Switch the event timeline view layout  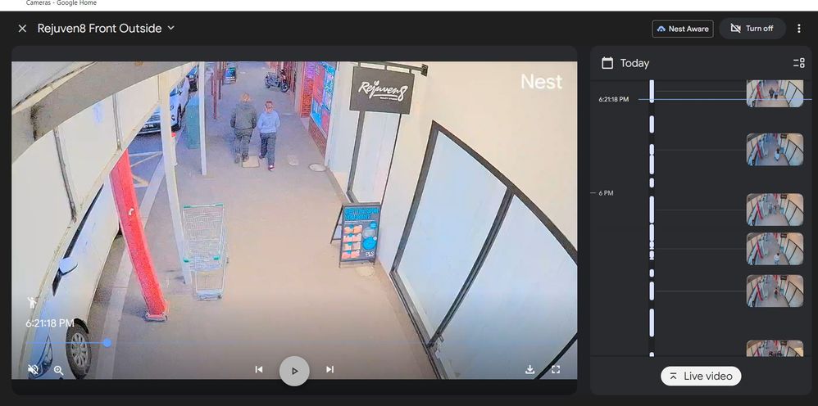click(798, 63)
